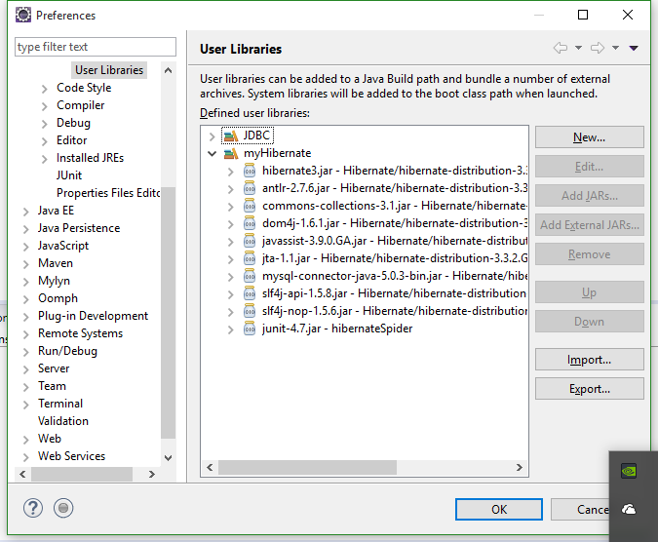Expand the Code Style preferences node
658x542 pixels.
[45, 89]
